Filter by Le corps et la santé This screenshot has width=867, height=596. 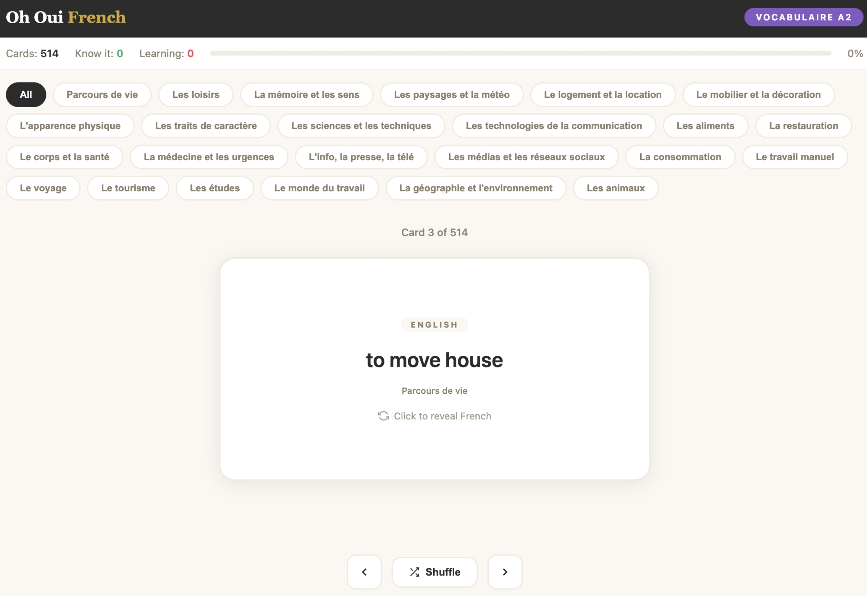coord(65,157)
